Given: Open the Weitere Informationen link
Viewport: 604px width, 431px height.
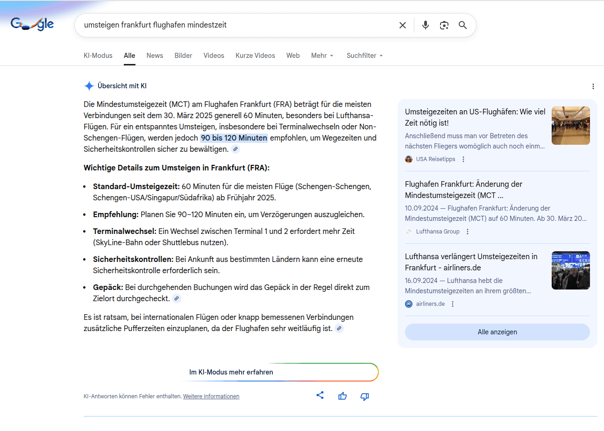Looking at the screenshot, I should [x=211, y=396].
